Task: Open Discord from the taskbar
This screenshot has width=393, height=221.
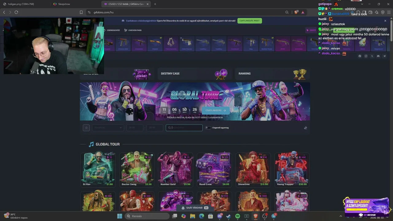Action: click(x=220, y=216)
